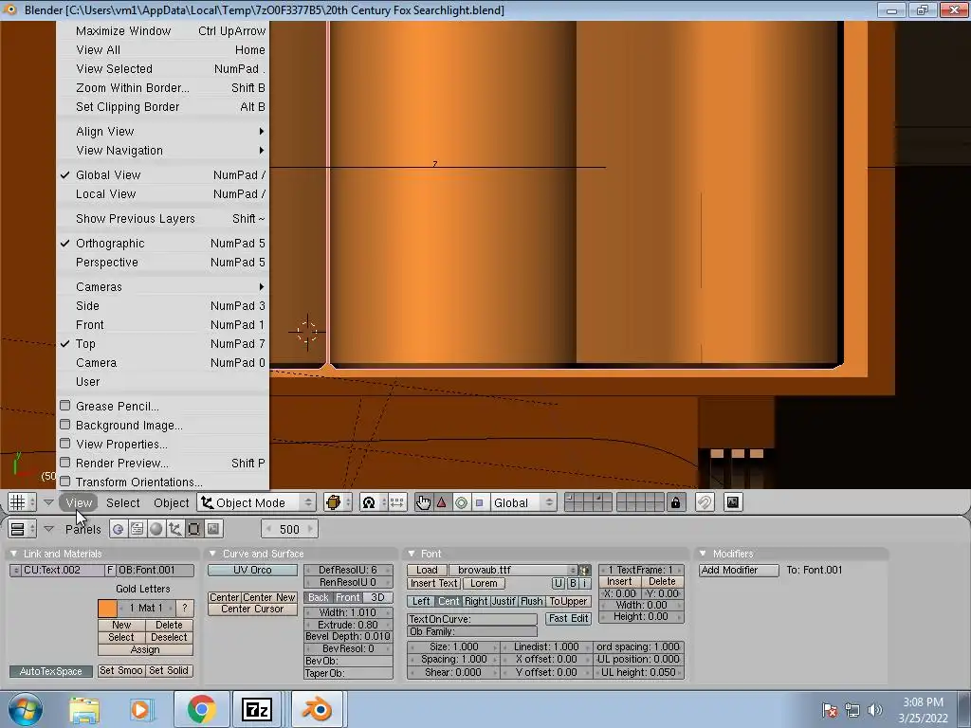Enable the View Properties checkbox
The height and width of the screenshot is (728, 971).
[x=65, y=444]
